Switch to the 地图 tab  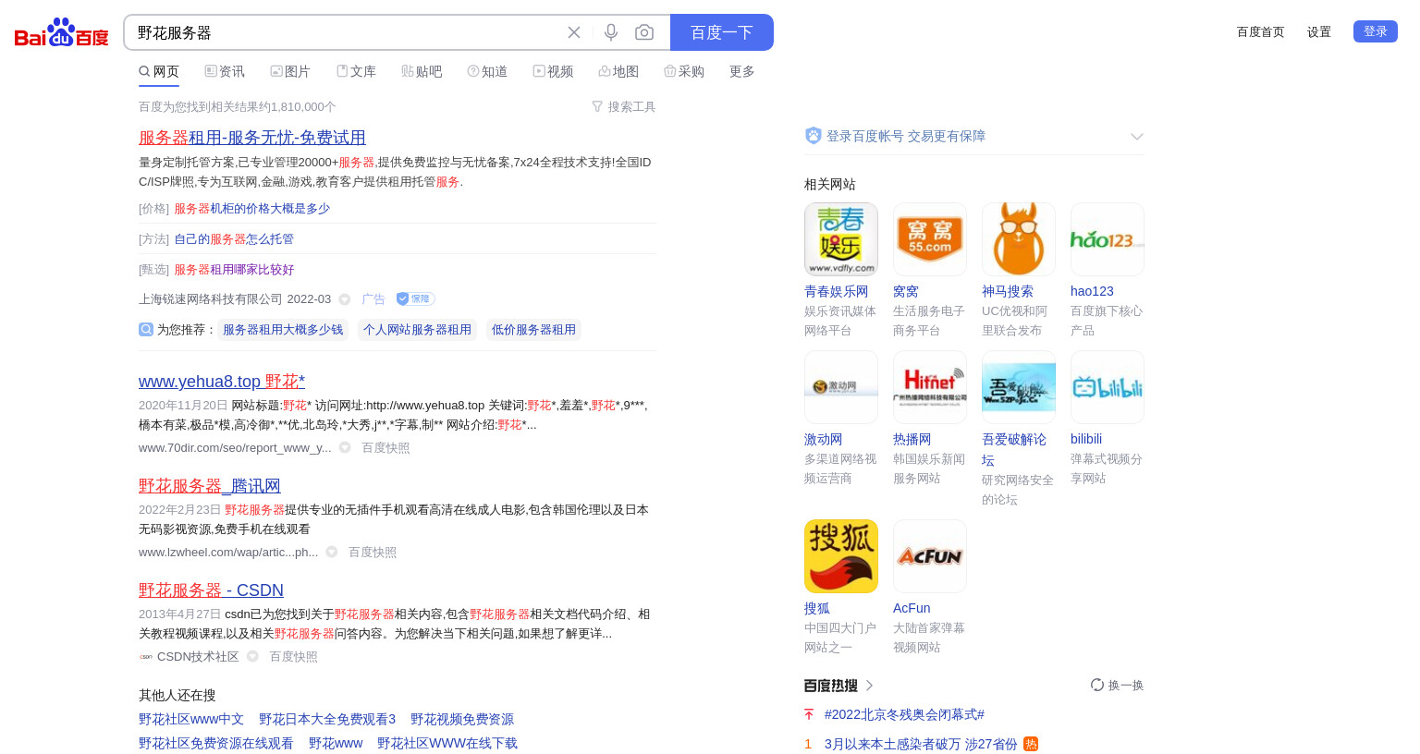click(x=618, y=71)
